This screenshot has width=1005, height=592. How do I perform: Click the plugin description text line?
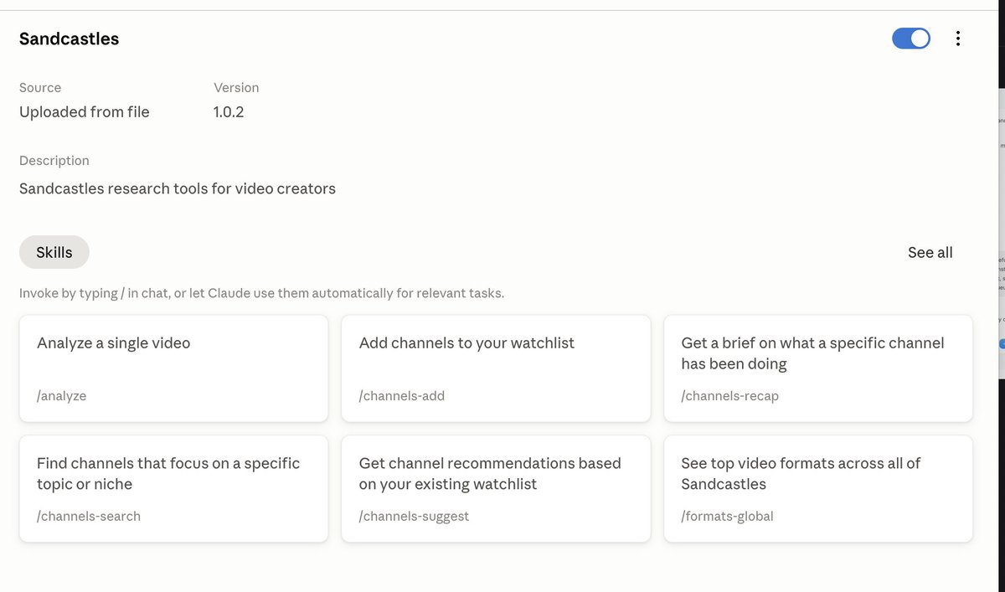click(x=178, y=188)
